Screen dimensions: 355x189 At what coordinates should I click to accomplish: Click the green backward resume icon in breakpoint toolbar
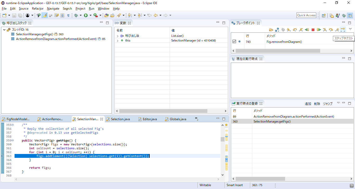[x=307, y=30]
